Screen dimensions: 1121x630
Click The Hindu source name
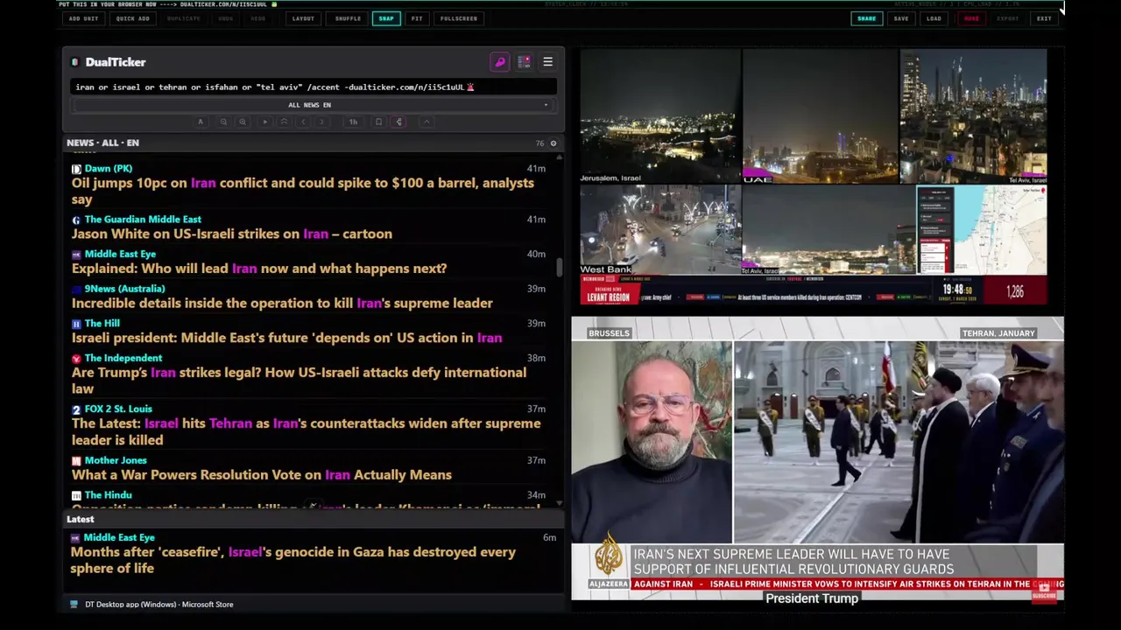click(x=108, y=495)
